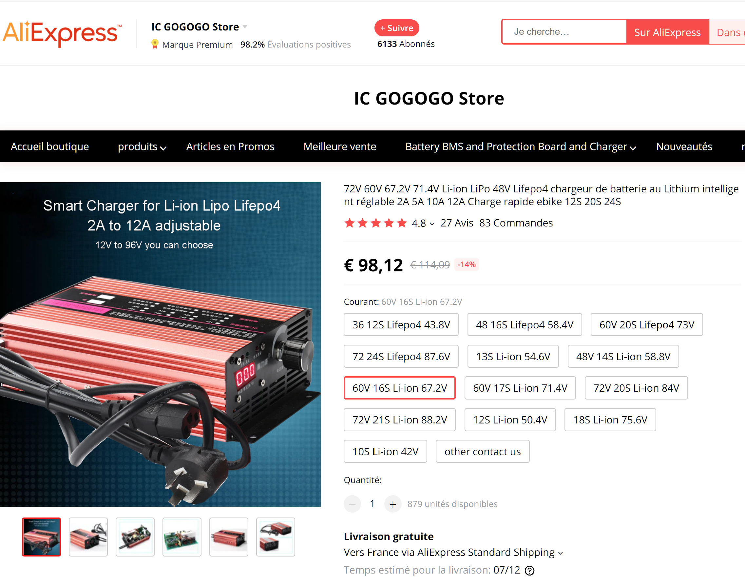This screenshot has height=586, width=745.
Task: Choose the 48 16S Lifepo4 58.4V option
Action: click(525, 324)
